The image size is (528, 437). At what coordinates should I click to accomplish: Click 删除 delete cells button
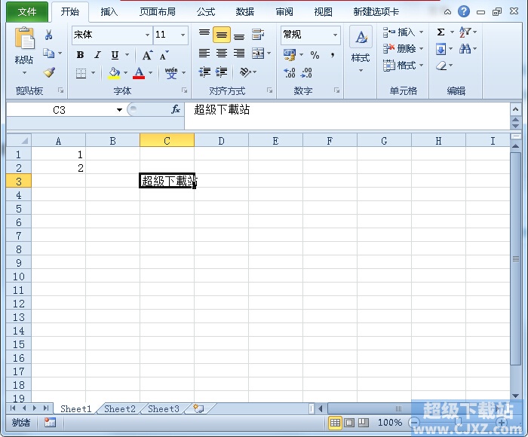click(403, 49)
